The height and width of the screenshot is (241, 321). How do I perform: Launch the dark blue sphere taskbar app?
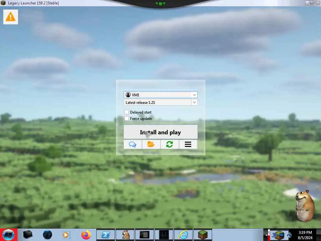pyautogui.click(x=47, y=235)
